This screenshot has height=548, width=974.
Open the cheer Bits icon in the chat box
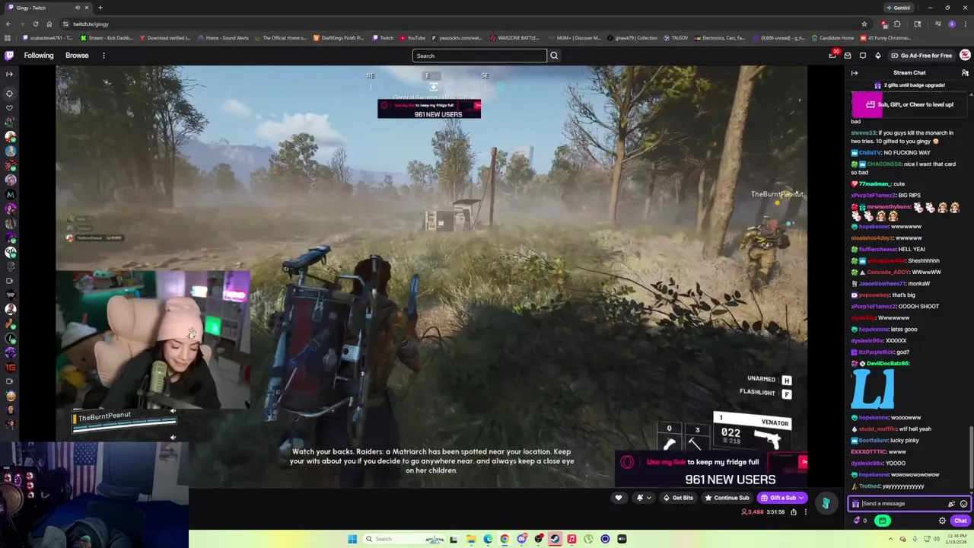click(951, 504)
